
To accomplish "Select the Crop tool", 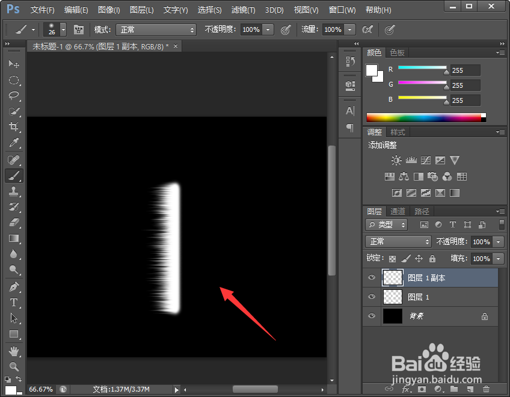I will coord(14,126).
